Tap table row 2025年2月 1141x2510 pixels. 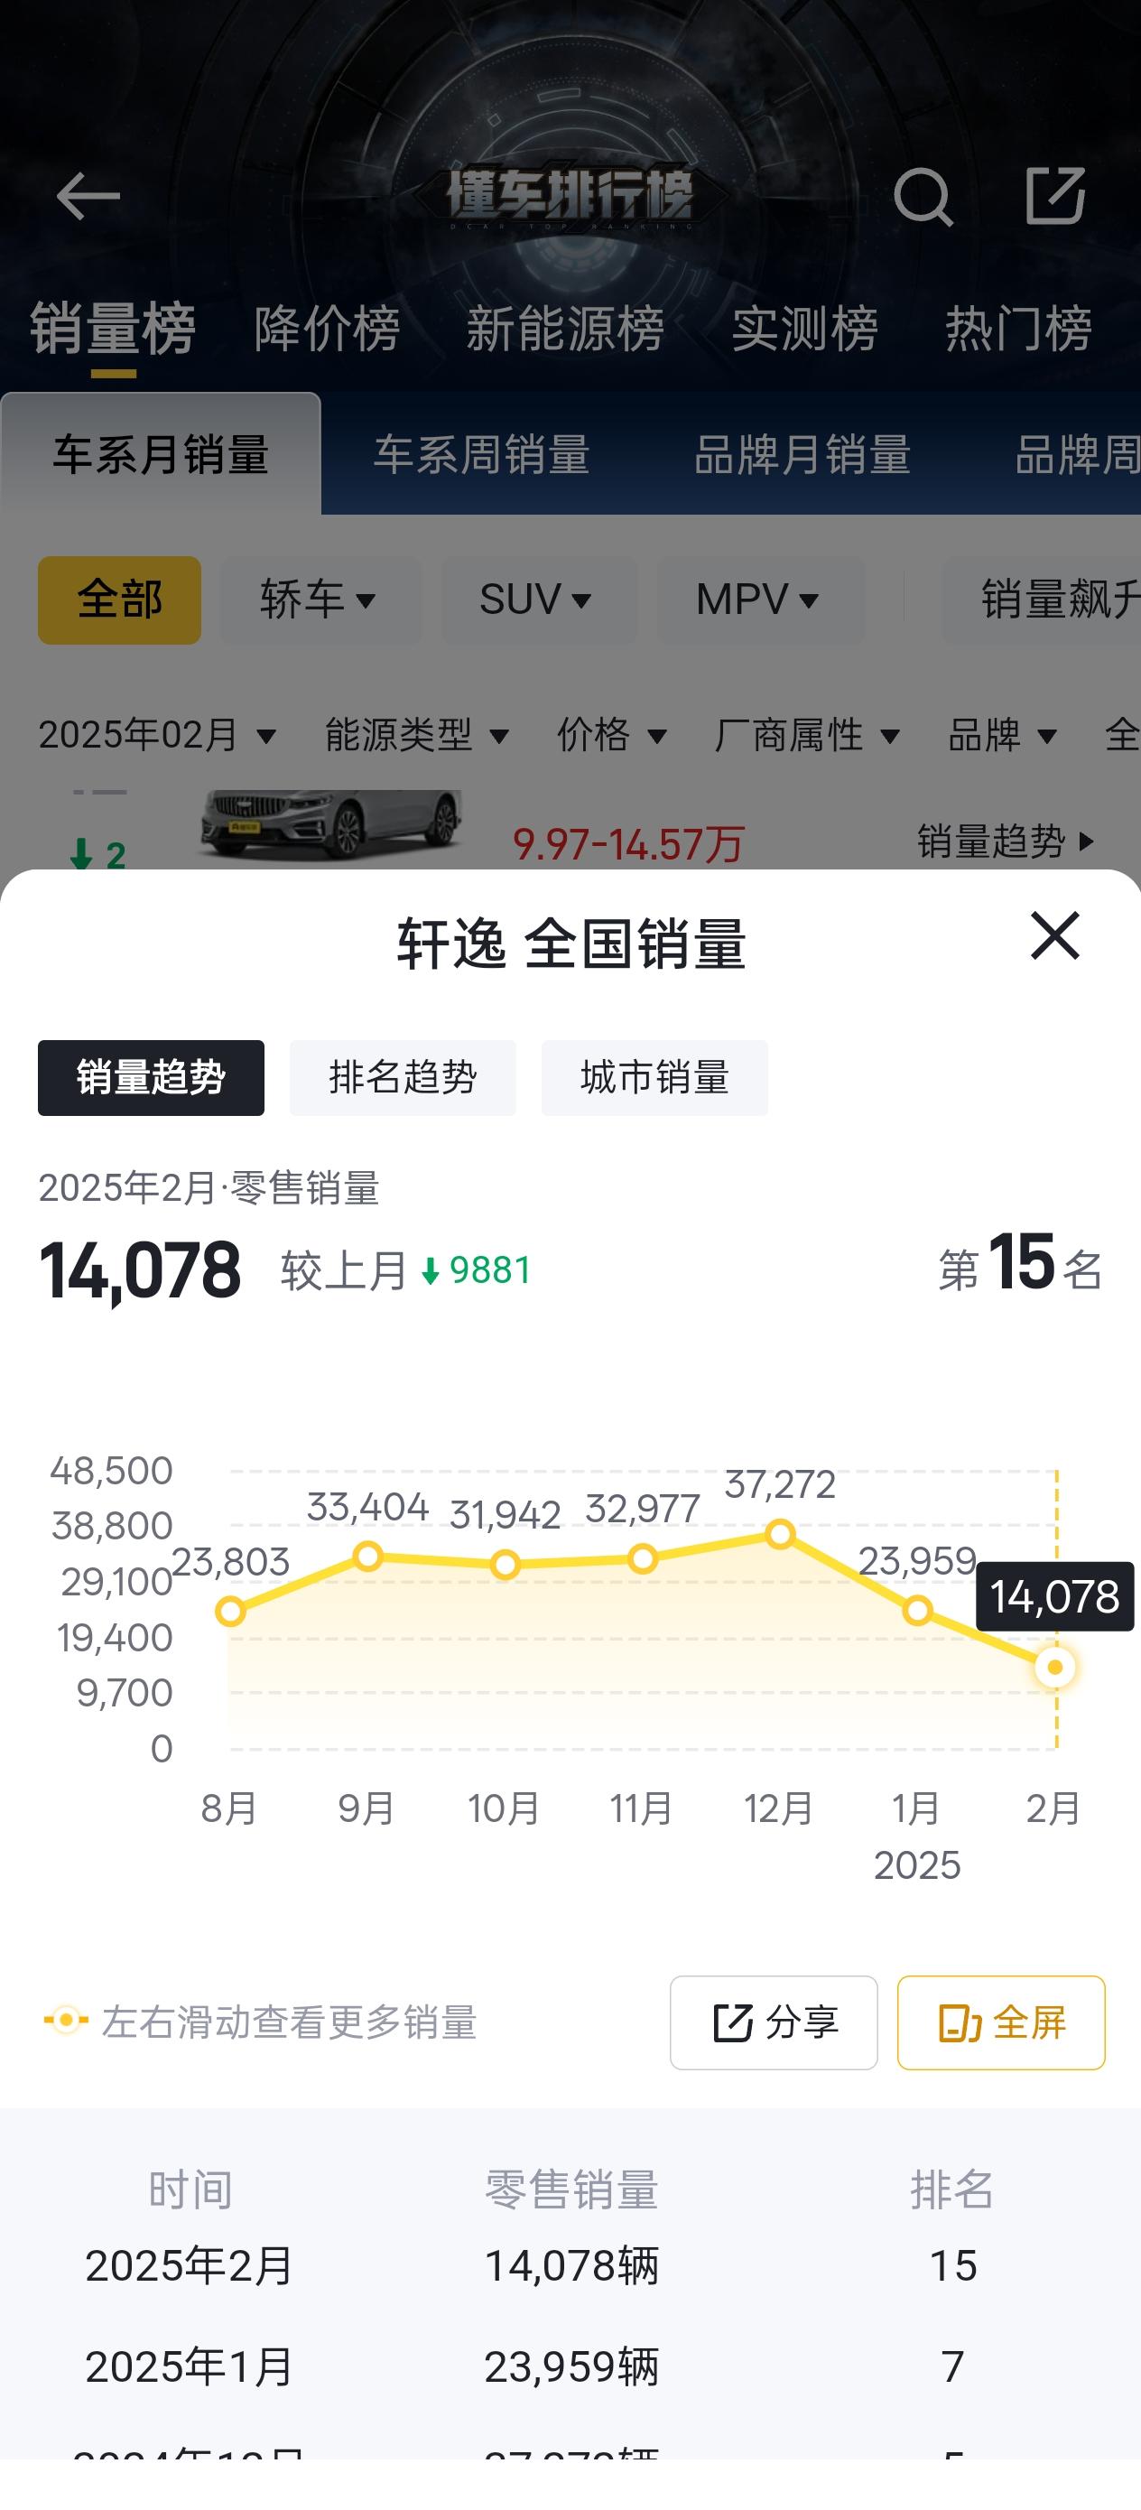click(x=570, y=2265)
